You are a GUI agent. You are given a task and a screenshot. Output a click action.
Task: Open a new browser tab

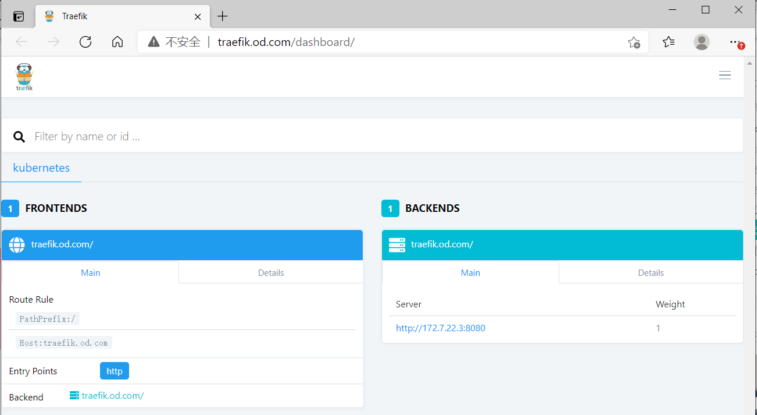click(222, 16)
